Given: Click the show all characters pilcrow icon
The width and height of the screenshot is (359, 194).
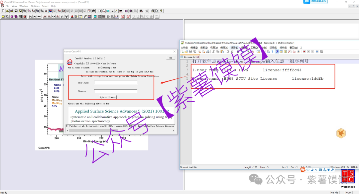Looking at the screenshot, I should tap(273, 52).
